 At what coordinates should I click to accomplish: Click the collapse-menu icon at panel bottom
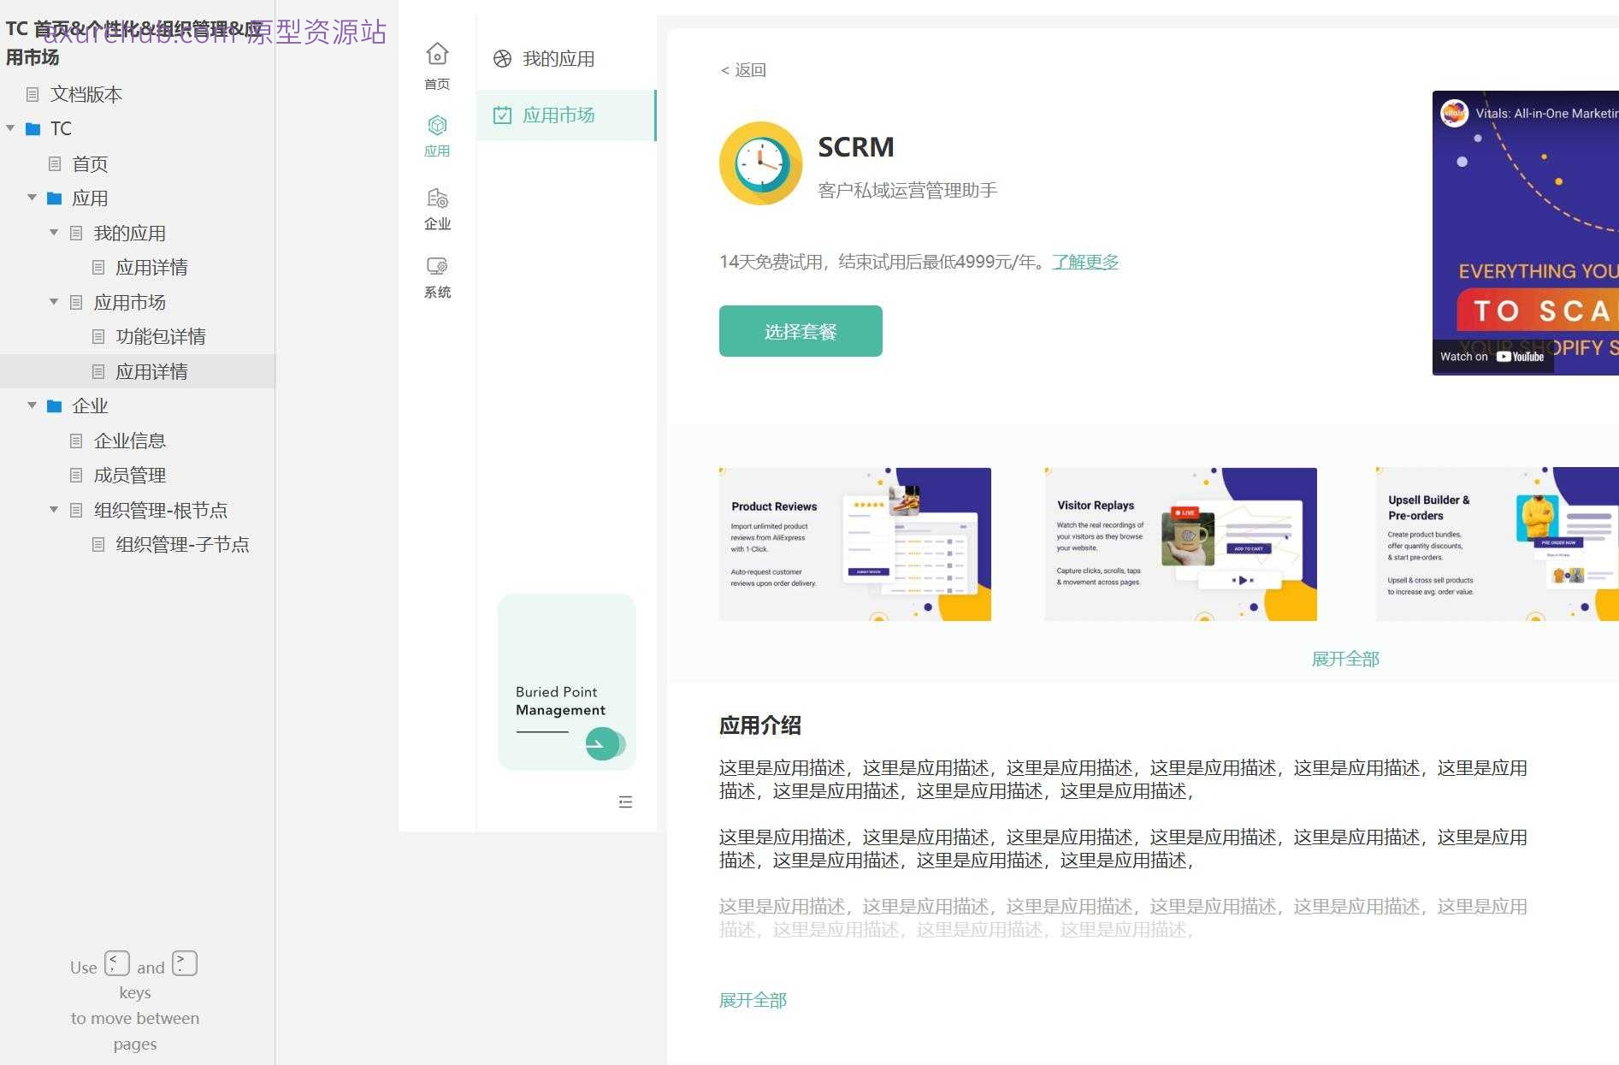(625, 802)
